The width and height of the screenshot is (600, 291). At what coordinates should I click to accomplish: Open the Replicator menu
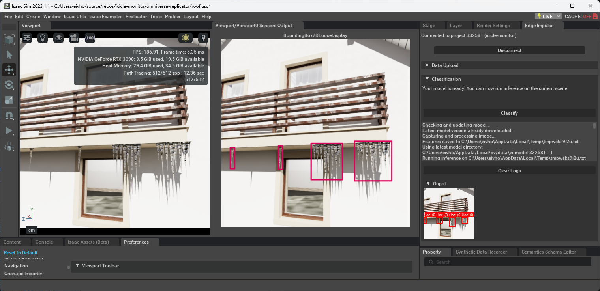click(136, 17)
